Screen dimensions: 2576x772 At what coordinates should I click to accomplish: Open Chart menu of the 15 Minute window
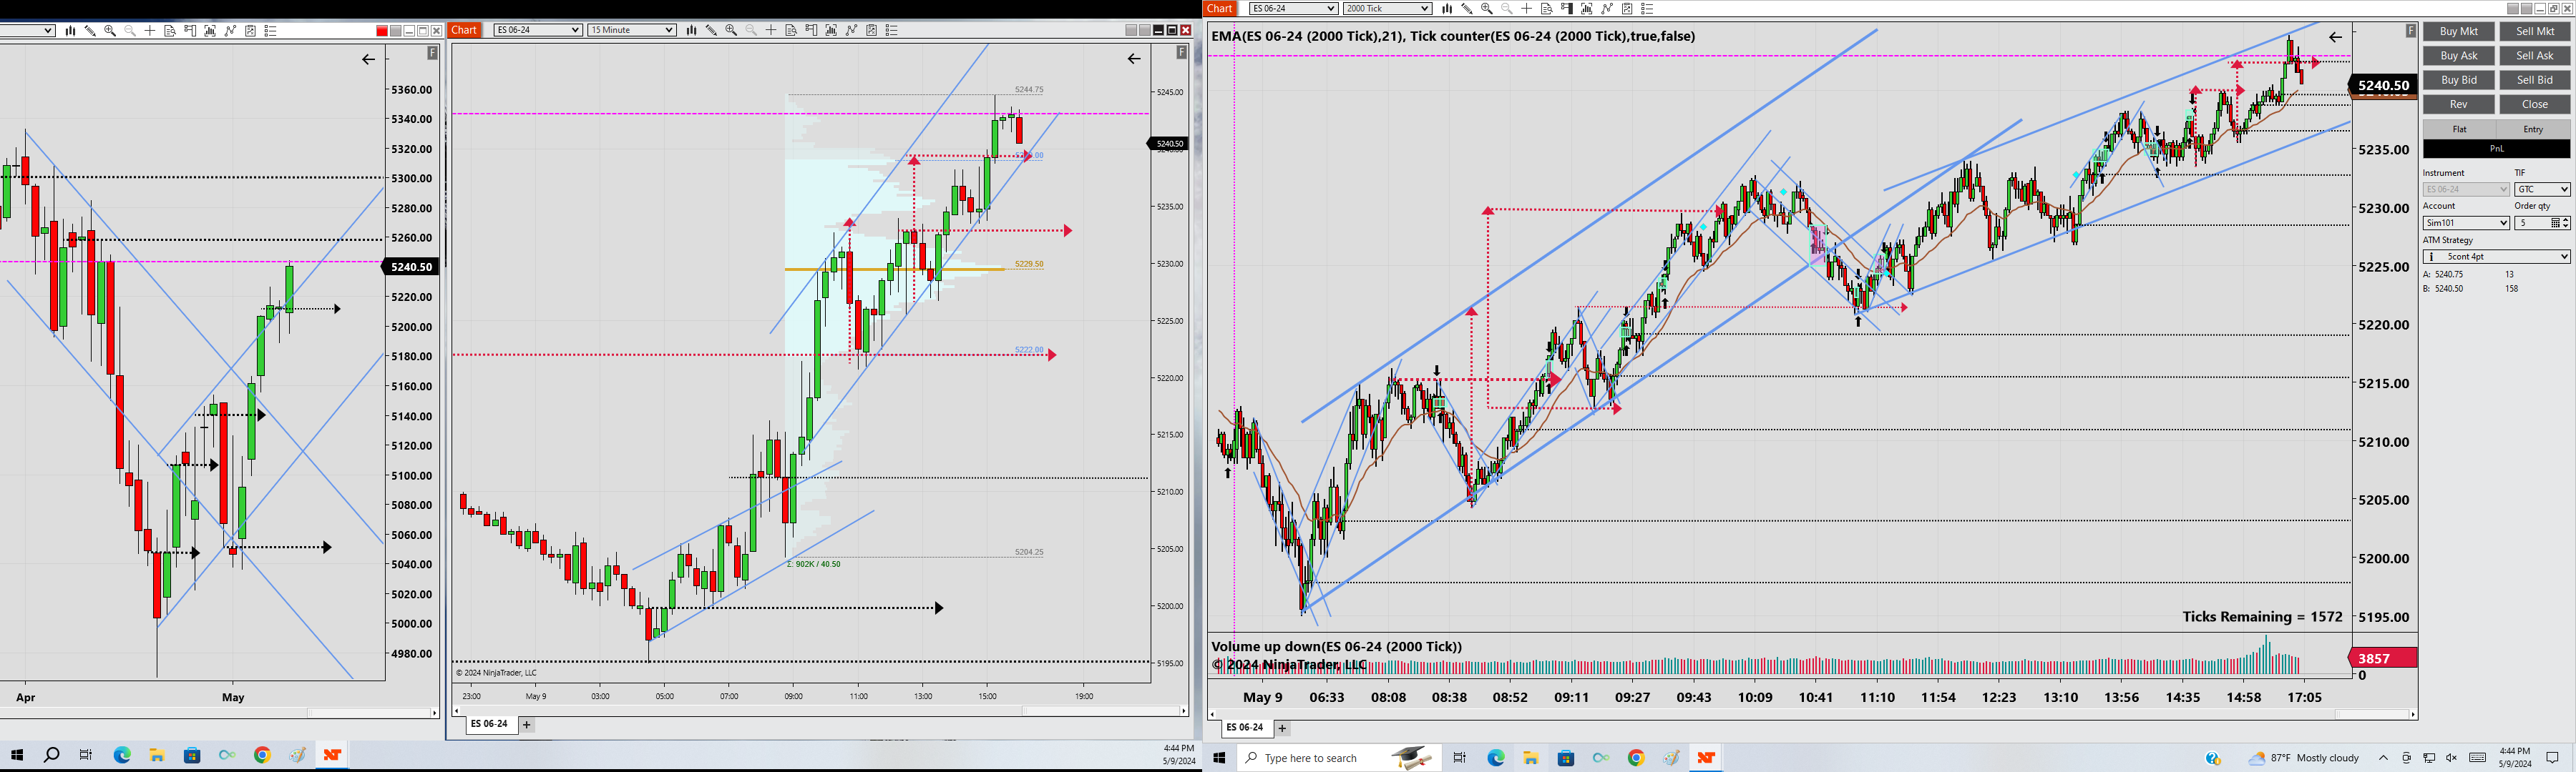(x=465, y=30)
